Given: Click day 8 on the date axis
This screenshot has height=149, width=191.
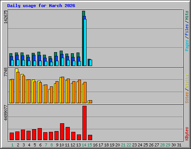Looking at the screenshot, I should [51, 145].
